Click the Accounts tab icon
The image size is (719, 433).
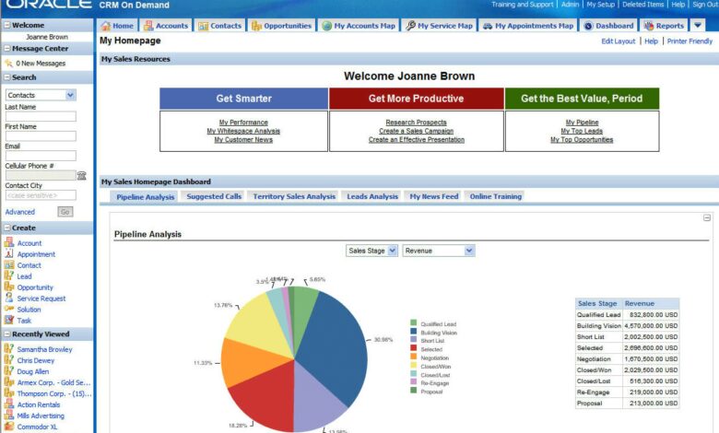coord(148,26)
